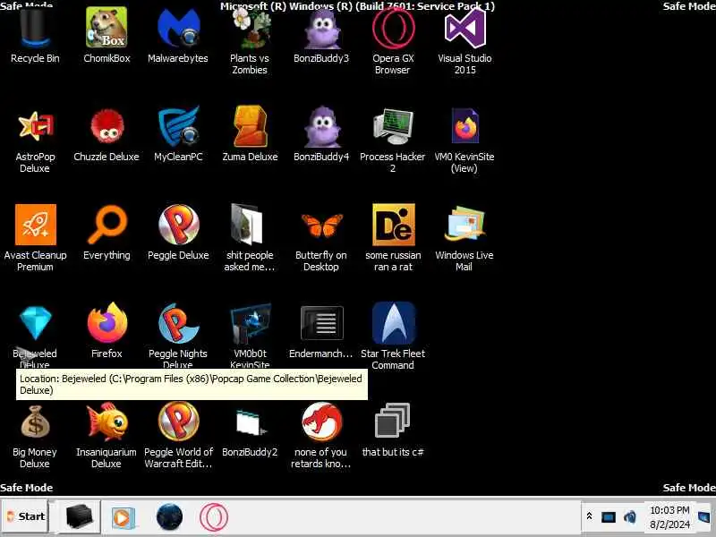716x537 pixels.
Task: Open the globe browser taskbar icon
Action: [169, 517]
